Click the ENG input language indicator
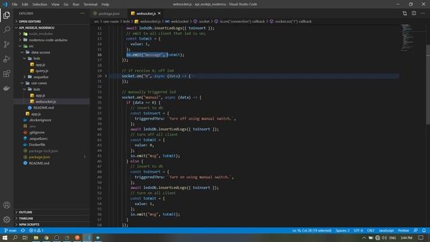The image size is (430, 242). click(x=392, y=238)
